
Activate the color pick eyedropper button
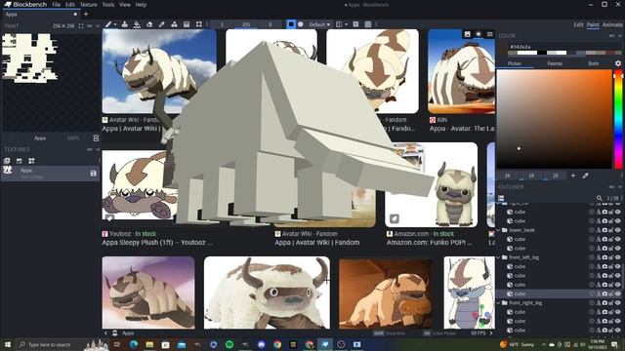click(x=586, y=175)
